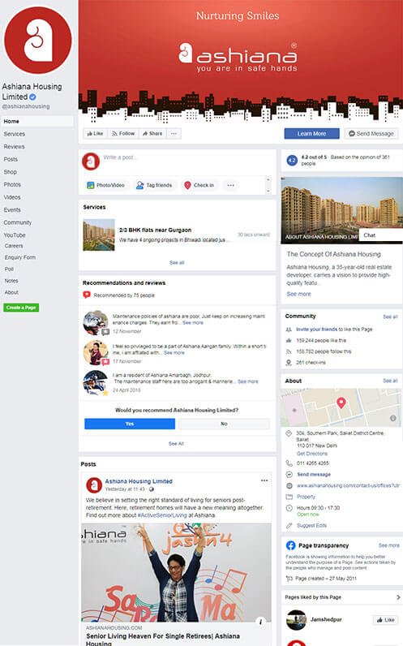Click the 4.2 rating badge

pyautogui.click(x=292, y=160)
